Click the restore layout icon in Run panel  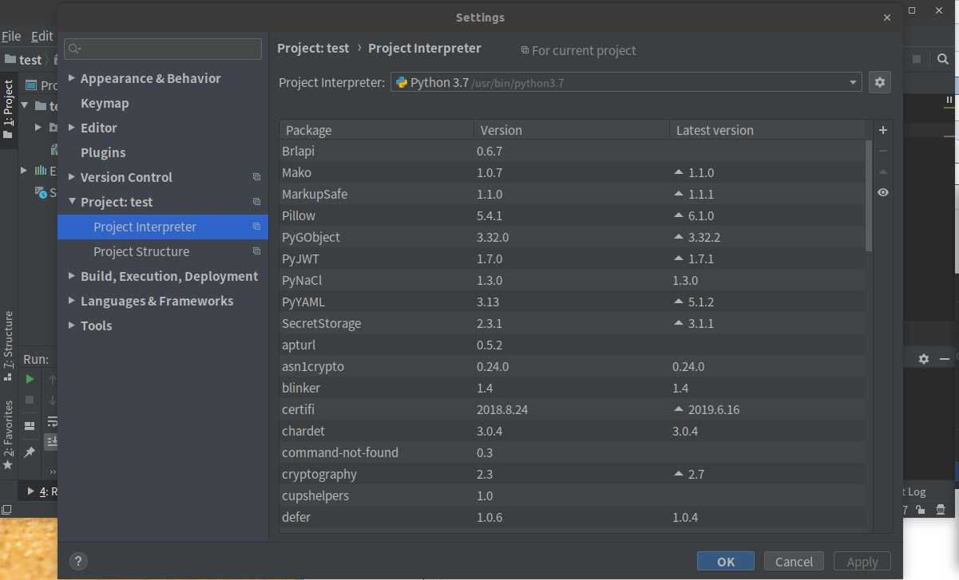(x=30, y=426)
